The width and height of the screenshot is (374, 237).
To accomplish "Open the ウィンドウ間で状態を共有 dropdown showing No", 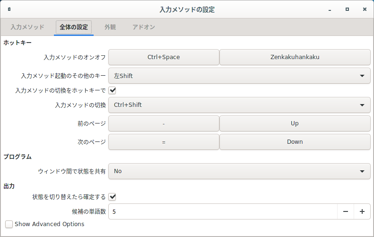I will [x=239, y=171].
